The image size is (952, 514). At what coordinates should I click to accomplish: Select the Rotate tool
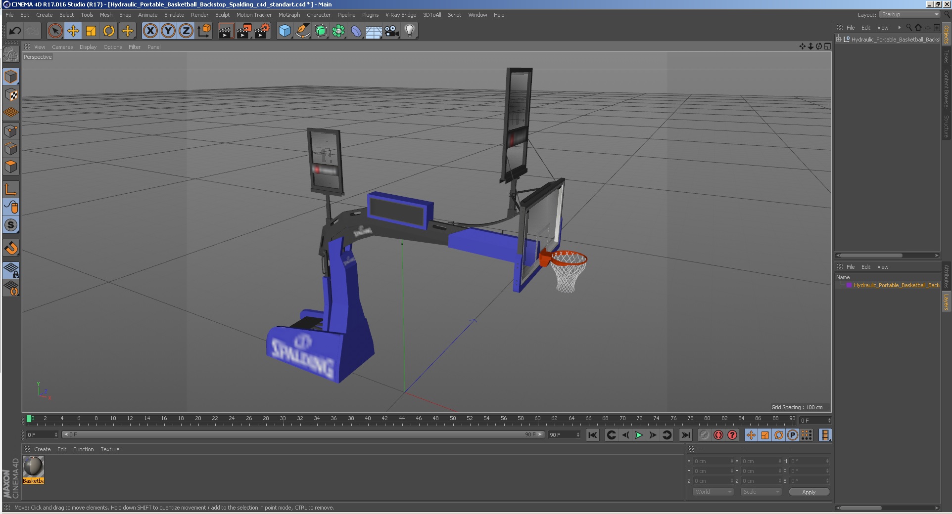point(109,31)
